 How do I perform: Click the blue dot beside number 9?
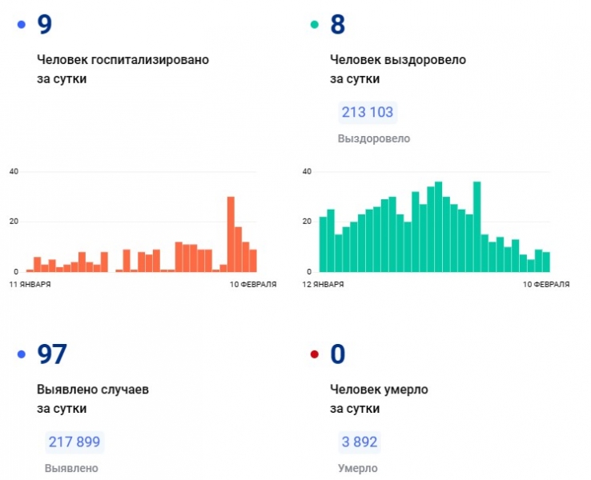tap(21, 26)
